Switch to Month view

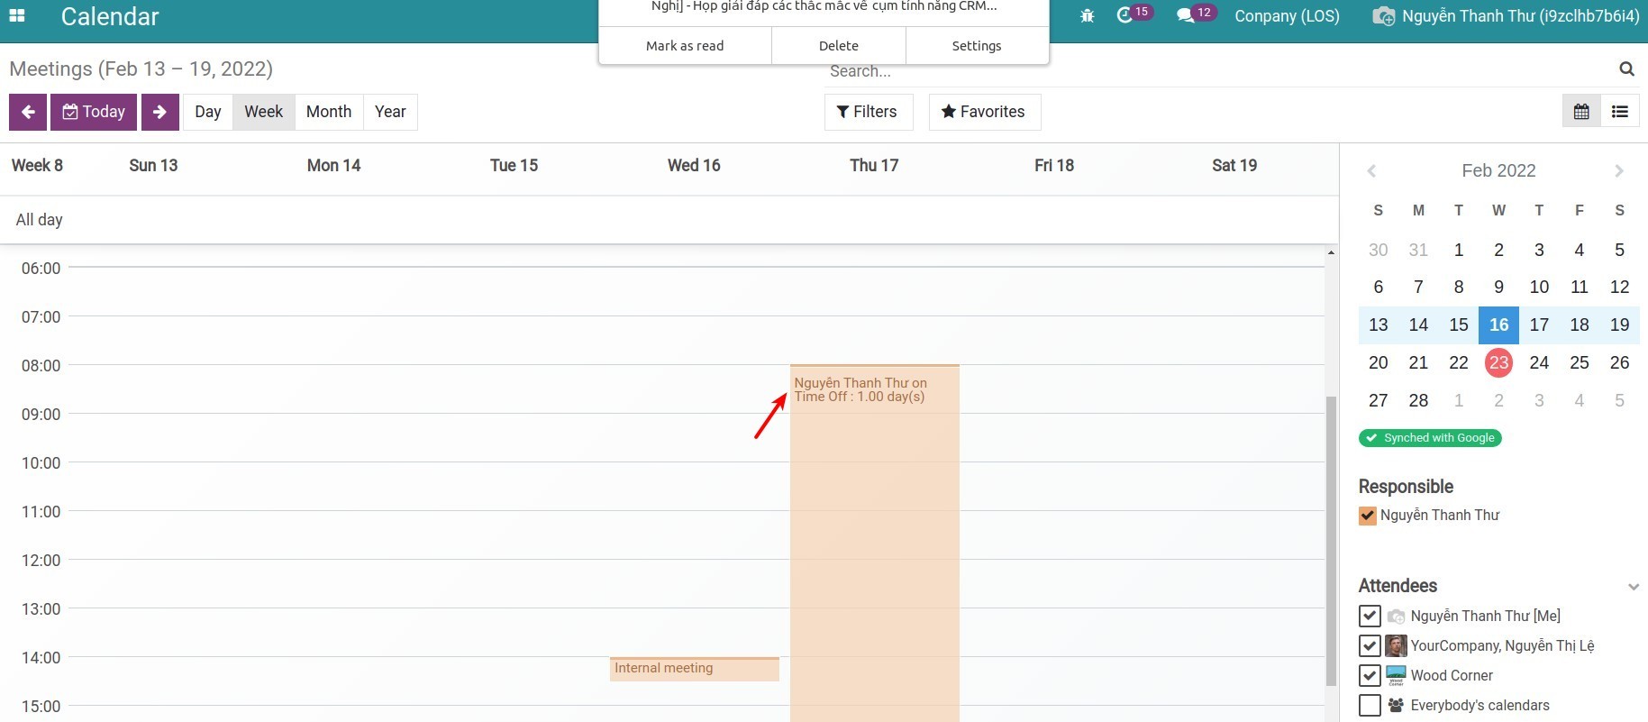[329, 112]
